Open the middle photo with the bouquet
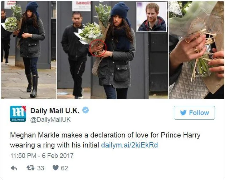The width and height of the screenshot is (225, 180). [x=112, y=50]
